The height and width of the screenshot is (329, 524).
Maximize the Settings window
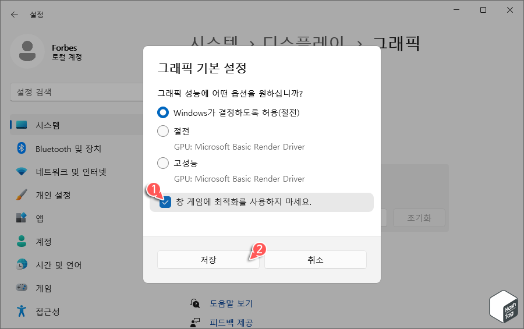(483, 10)
